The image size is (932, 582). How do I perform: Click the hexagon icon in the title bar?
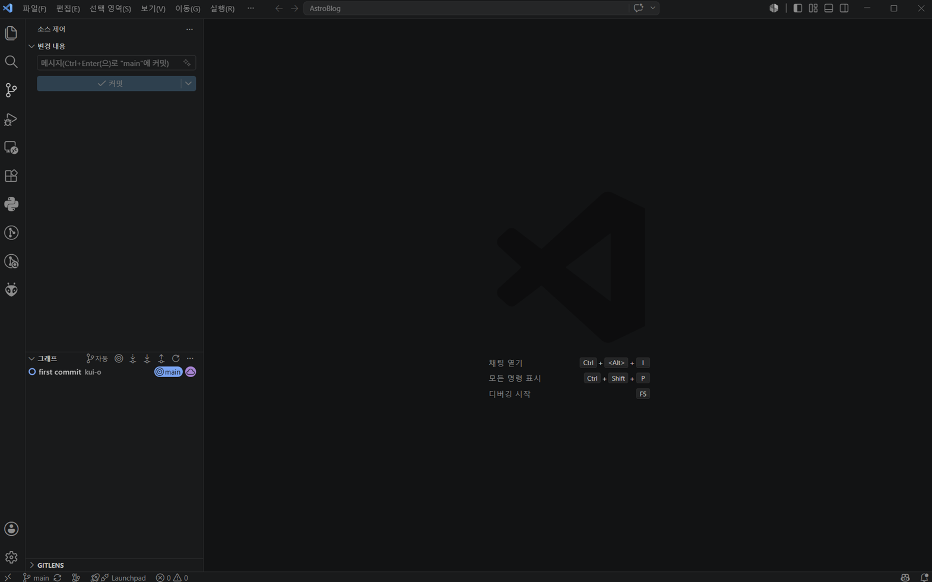pyautogui.click(x=774, y=8)
